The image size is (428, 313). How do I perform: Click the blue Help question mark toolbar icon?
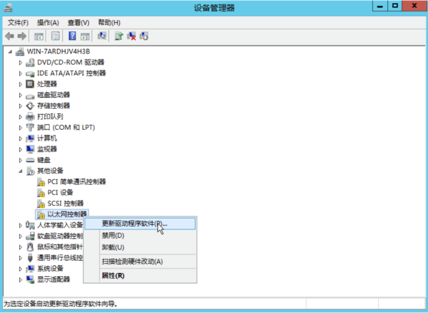click(72, 36)
